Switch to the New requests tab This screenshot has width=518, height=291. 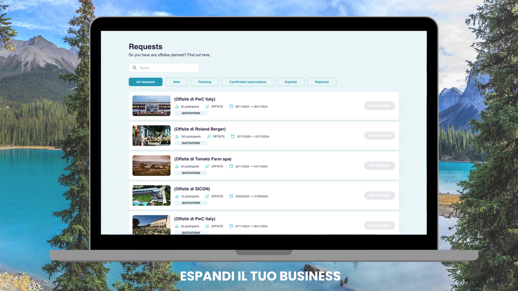176,82
